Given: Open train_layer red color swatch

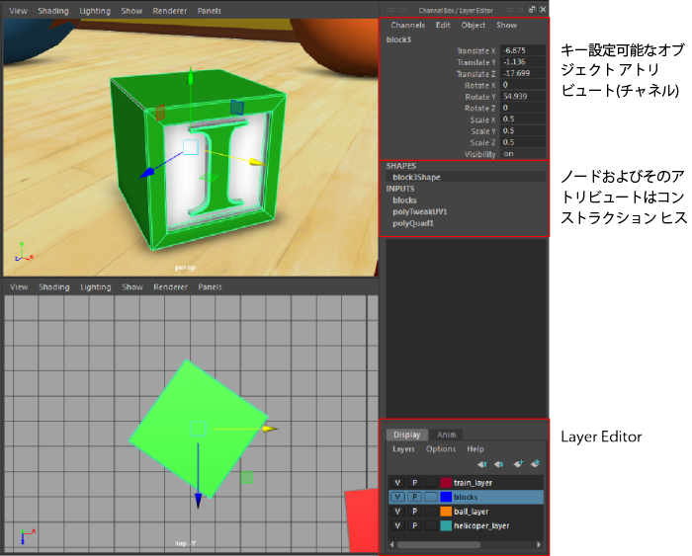Looking at the screenshot, I should 446,482.
